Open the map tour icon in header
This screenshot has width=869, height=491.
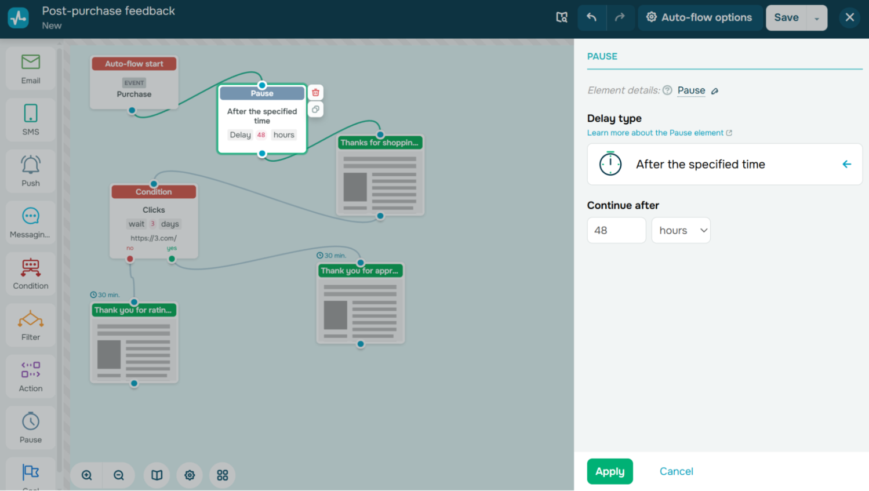pyautogui.click(x=562, y=17)
